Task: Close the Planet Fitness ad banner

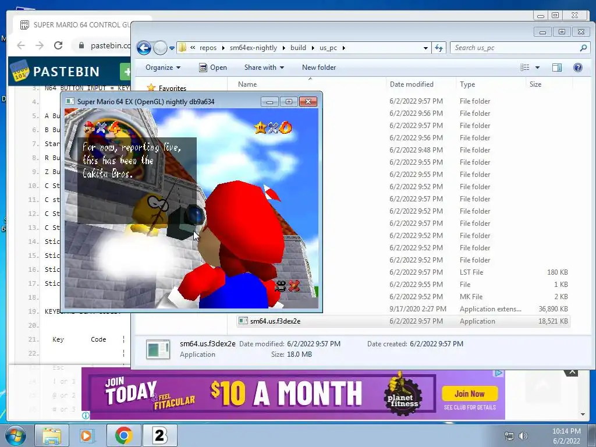Action: click(572, 372)
